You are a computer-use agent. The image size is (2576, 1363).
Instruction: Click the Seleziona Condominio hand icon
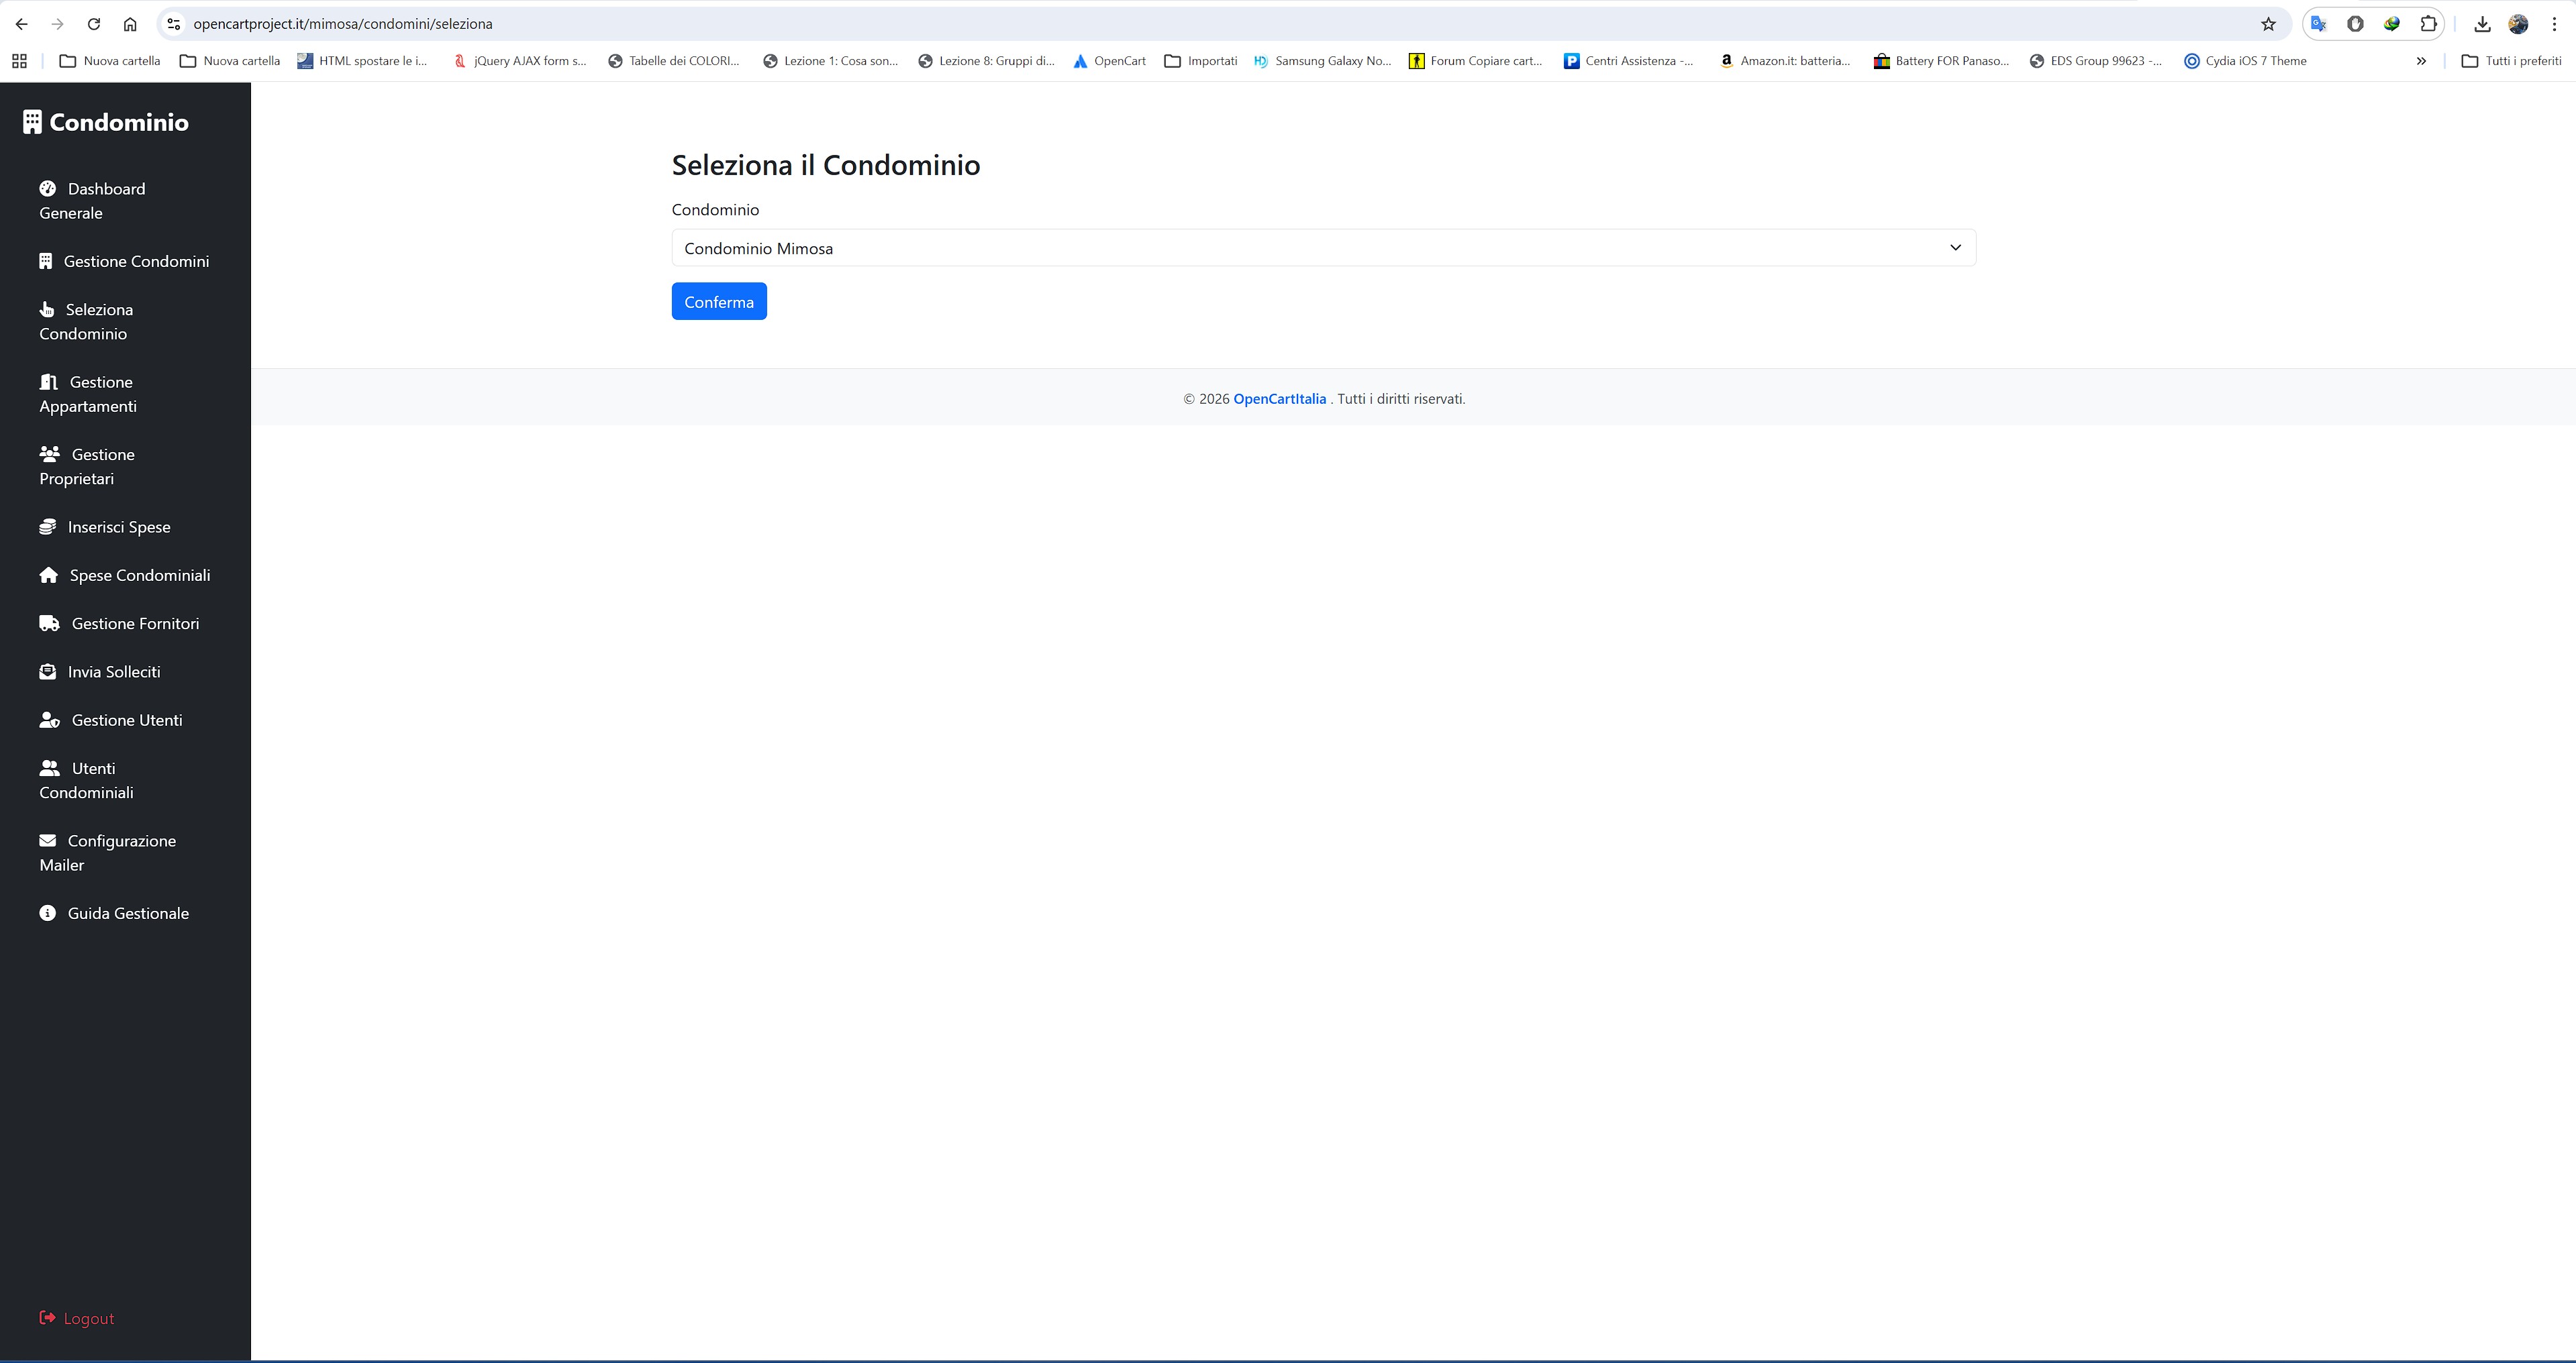49,309
